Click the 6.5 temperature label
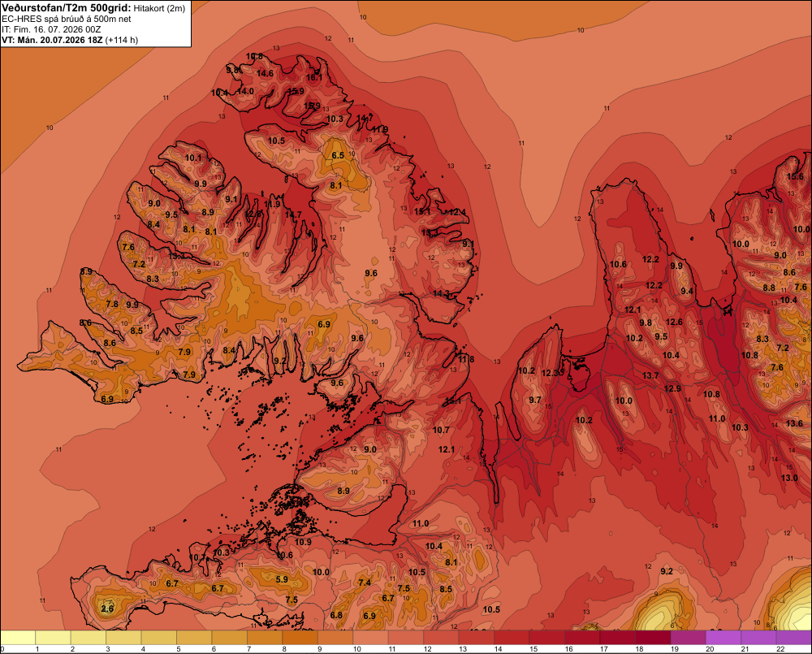812x654 pixels. point(338,155)
